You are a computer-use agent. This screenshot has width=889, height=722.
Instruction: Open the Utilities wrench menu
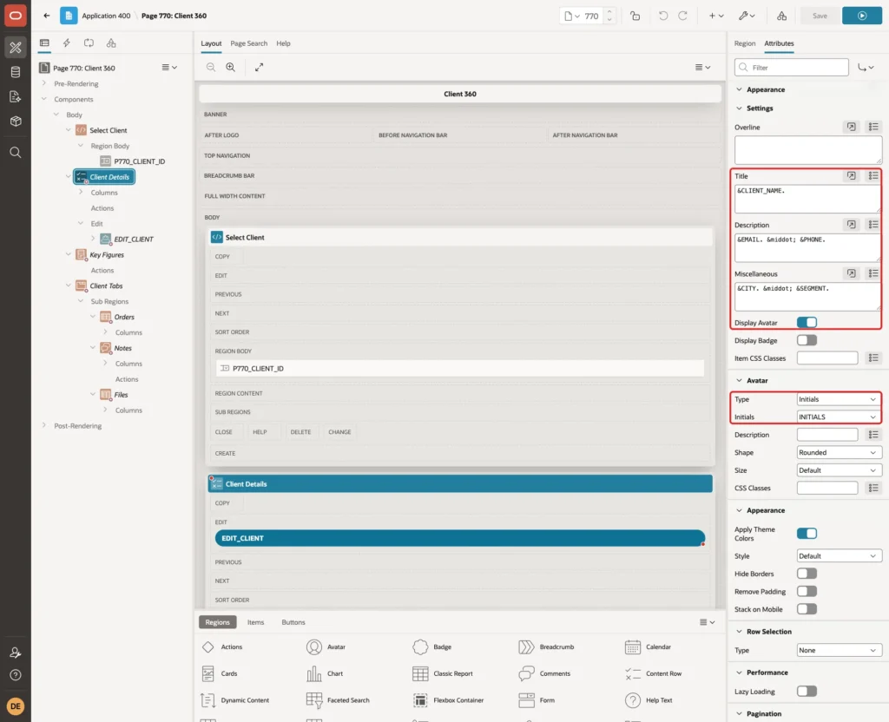pos(747,16)
